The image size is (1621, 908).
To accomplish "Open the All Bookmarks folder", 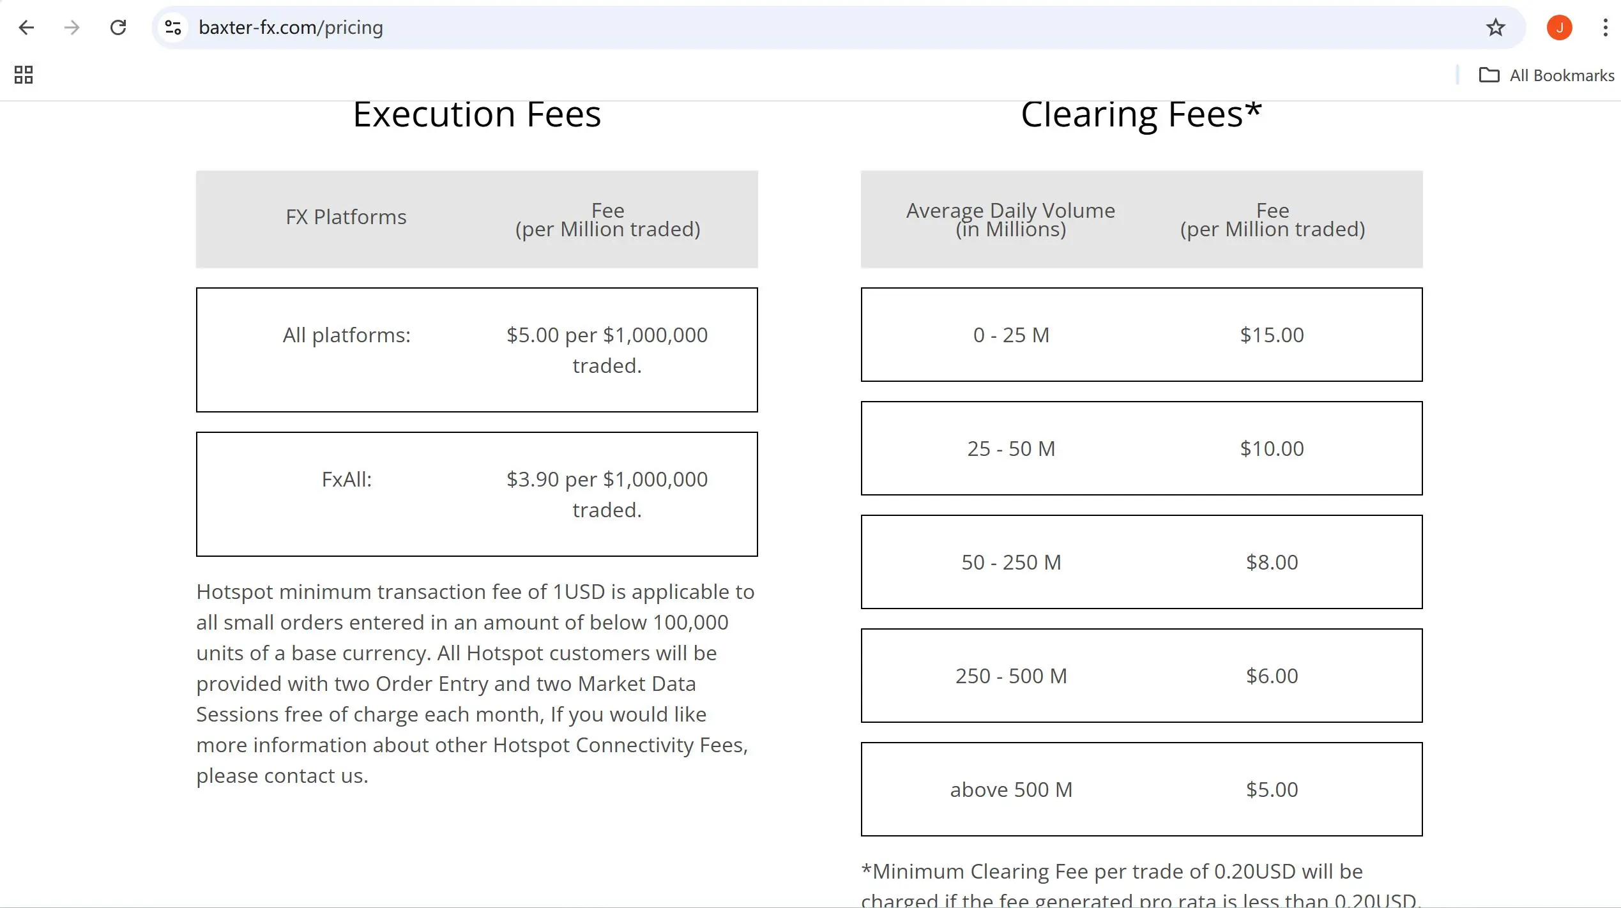I will 1546,75.
